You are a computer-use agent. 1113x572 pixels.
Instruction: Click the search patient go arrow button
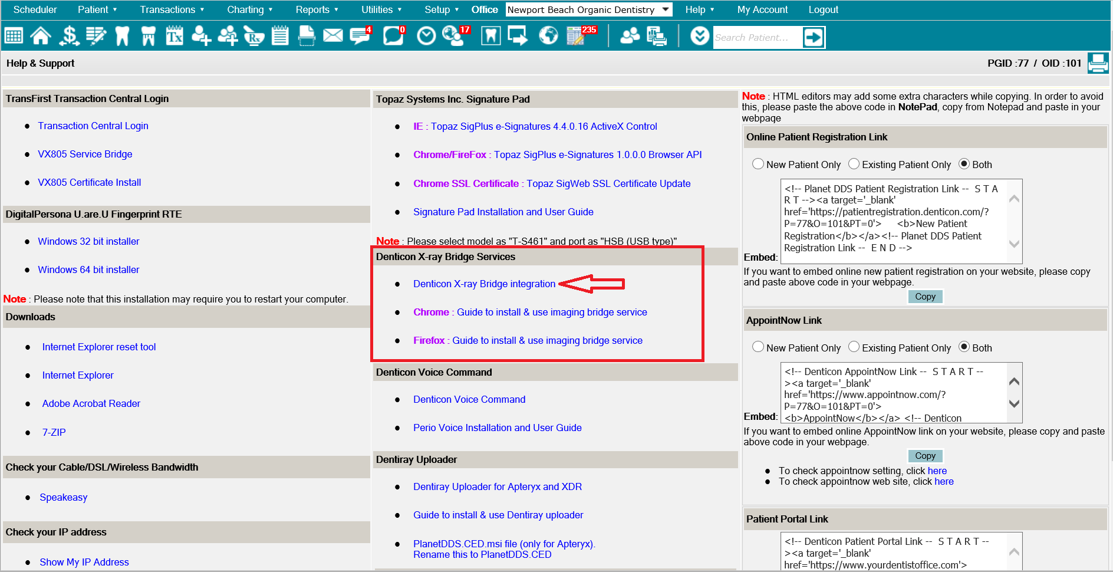(x=813, y=38)
